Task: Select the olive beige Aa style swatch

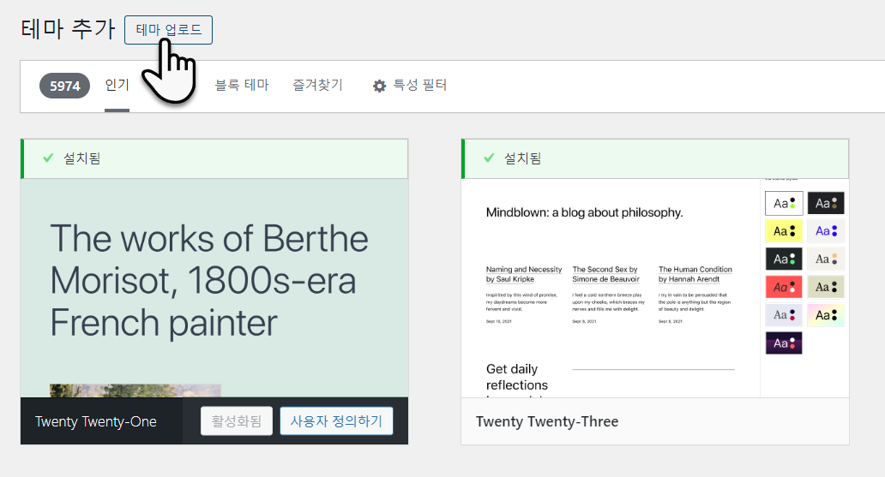Action: 826,287
